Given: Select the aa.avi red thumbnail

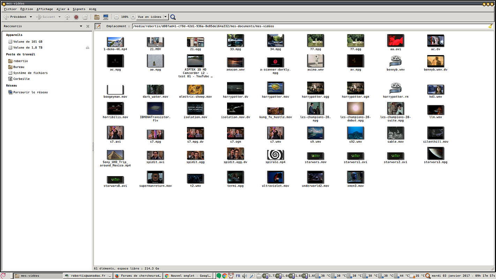Looking at the screenshot, I should [x=396, y=40].
